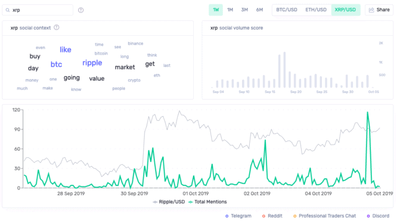
Task: Click the word 'eth' in word cloud
Action: coord(157,76)
